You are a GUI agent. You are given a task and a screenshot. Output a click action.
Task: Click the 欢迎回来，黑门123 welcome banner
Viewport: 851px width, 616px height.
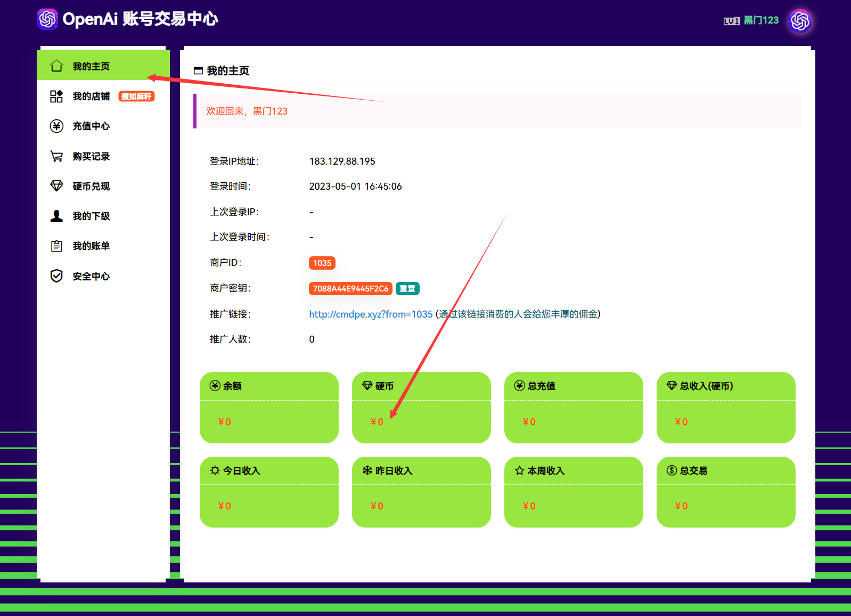tap(497, 111)
